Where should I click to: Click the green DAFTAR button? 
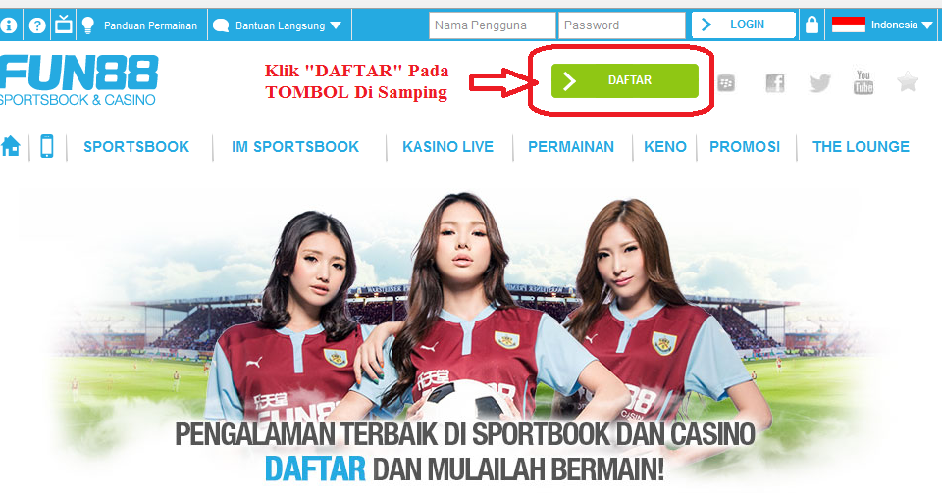625,80
